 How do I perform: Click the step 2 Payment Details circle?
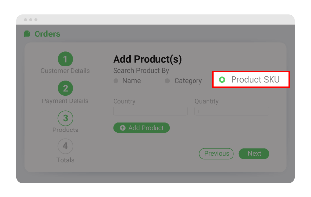(65, 89)
